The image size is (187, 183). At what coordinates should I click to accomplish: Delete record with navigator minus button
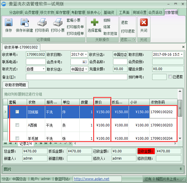[56, 143]
